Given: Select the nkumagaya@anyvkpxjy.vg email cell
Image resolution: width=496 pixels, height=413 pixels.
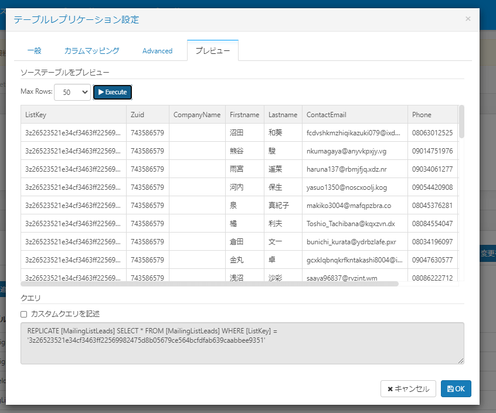Looking at the screenshot, I should [355, 151].
